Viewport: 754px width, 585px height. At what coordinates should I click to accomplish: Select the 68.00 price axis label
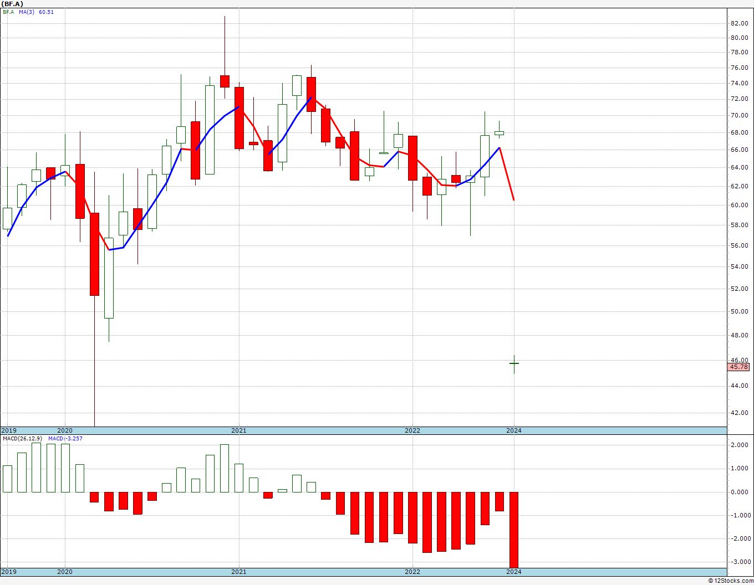(x=739, y=132)
